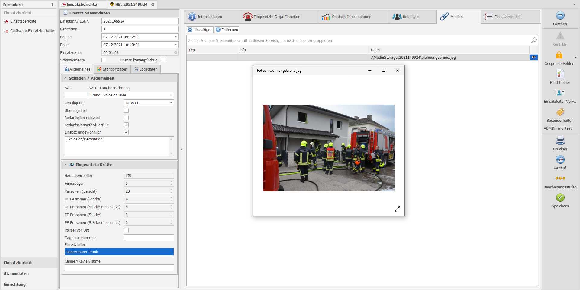
Task: Uncheck Einsatz ungewöhnlich checkbox
Action: pyautogui.click(x=126, y=132)
